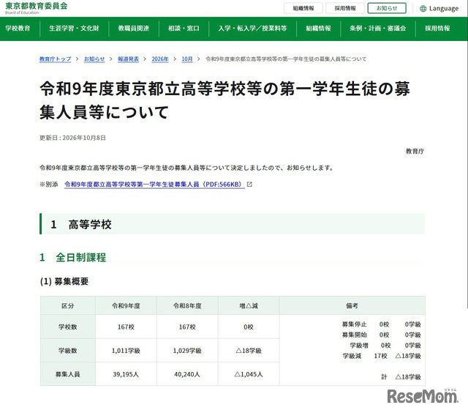The image size is (468, 413).
Task: Click the 学級減 remark label
Action: (352, 356)
